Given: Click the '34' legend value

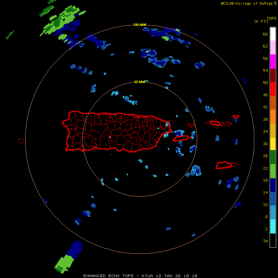Looking at the screenshot, I should tap(265, 132).
